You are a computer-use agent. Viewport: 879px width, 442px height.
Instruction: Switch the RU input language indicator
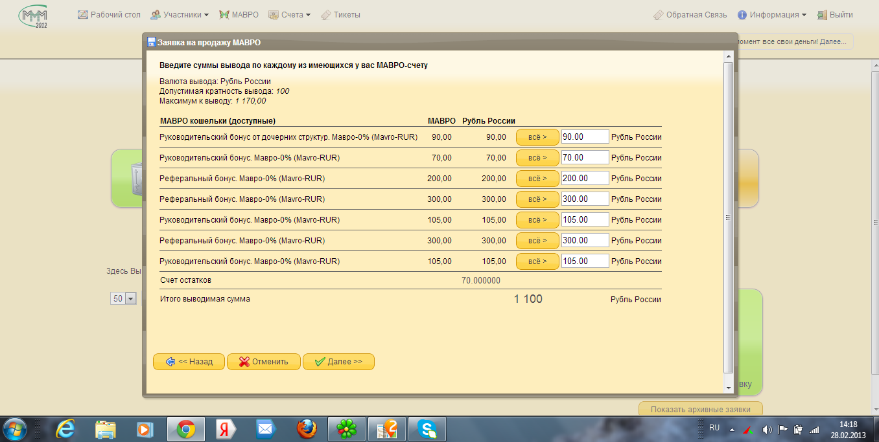[714, 428]
